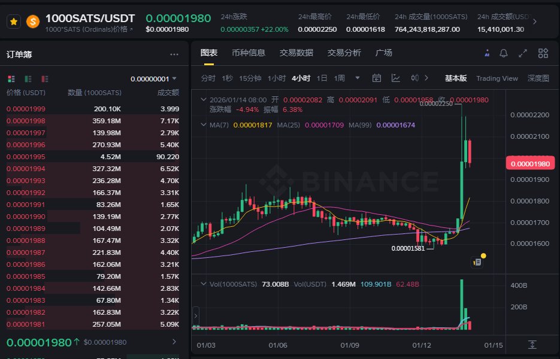The height and width of the screenshot is (359, 560).
Task: Show only sell orders in order book
Action: tap(44, 78)
